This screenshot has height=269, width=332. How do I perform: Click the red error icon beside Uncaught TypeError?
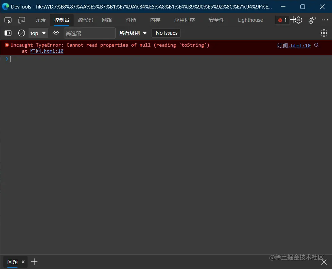pyautogui.click(x=7, y=45)
